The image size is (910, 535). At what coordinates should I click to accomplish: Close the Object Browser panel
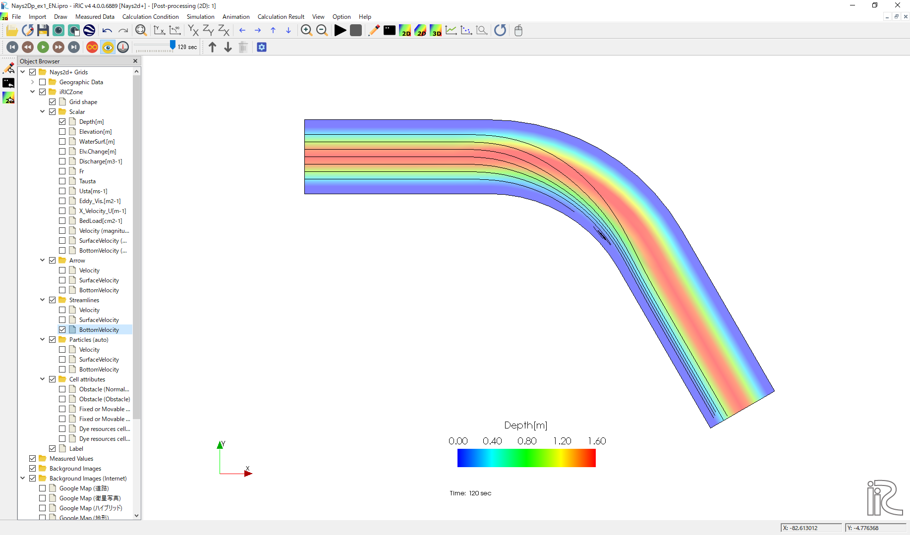pos(135,61)
